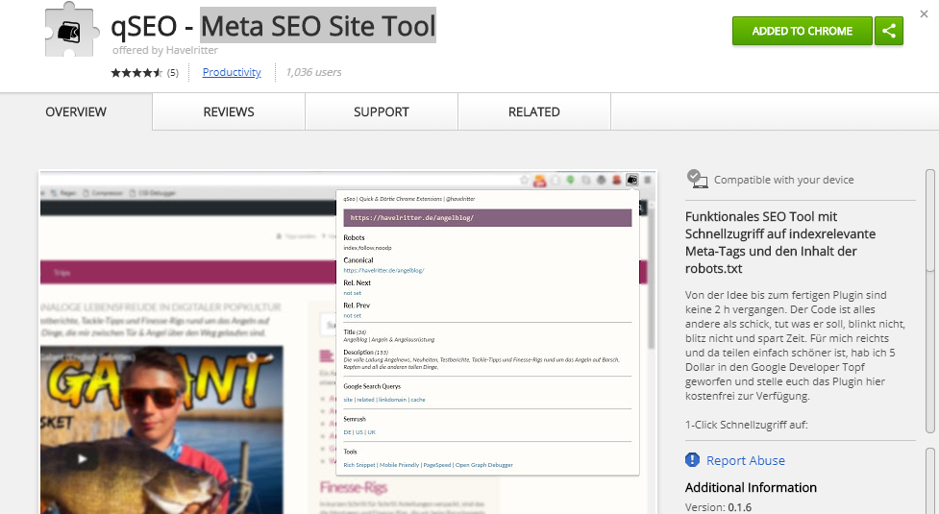Open the Support tab
This screenshot has height=514, width=939.
382,111
